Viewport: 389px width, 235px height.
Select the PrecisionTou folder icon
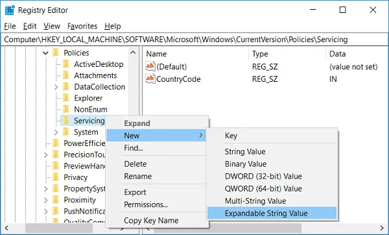pyautogui.click(x=56, y=155)
